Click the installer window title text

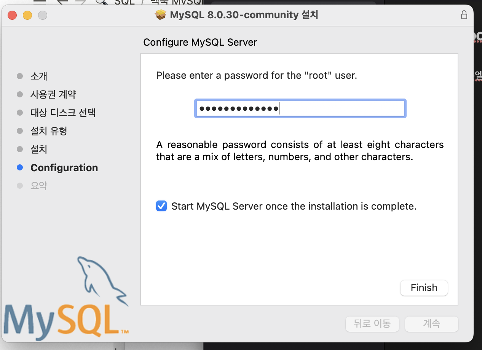coord(244,15)
